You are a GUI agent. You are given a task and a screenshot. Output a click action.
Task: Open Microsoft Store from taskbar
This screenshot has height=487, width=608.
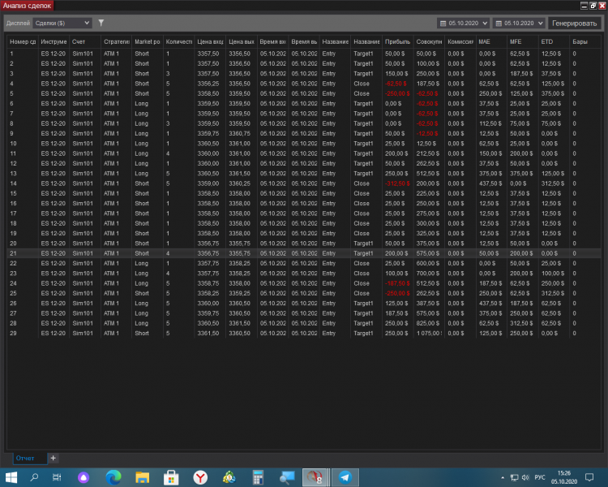pos(171,477)
